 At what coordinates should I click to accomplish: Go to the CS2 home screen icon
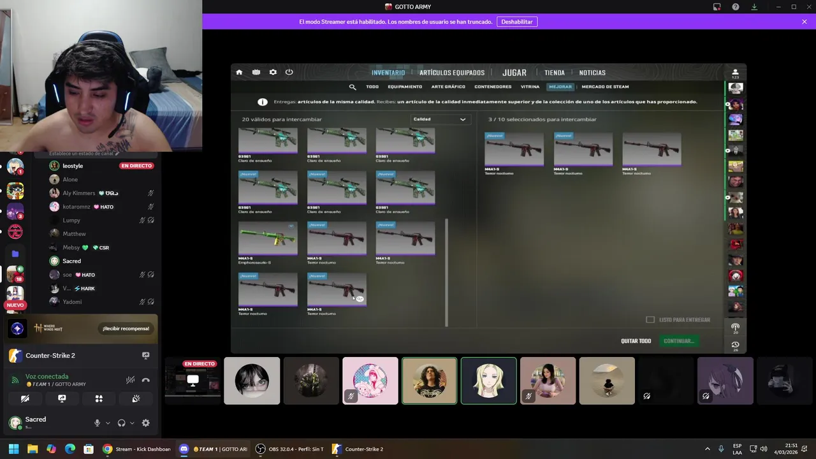click(x=239, y=72)
